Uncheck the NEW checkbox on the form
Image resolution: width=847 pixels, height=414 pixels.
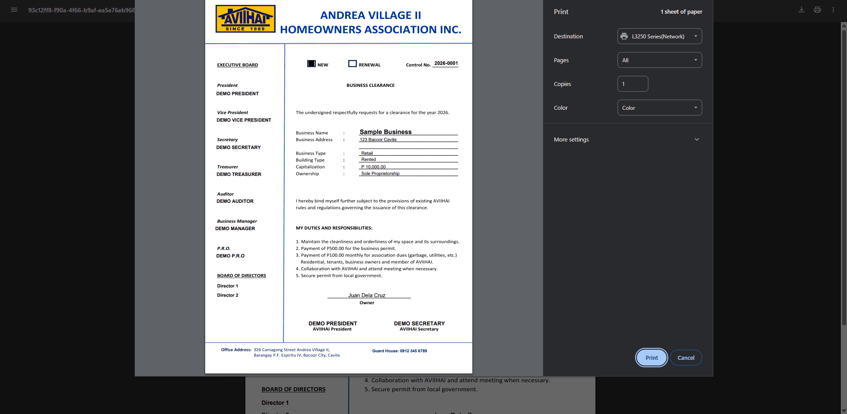[x=312, y=63]
